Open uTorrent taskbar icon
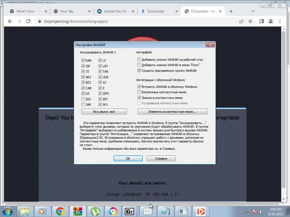This screenshot has height=217, width=290. 95,211
